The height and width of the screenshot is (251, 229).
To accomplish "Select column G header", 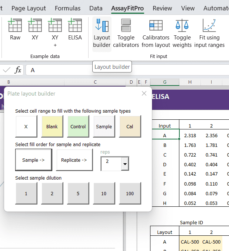I will (165, 82).
